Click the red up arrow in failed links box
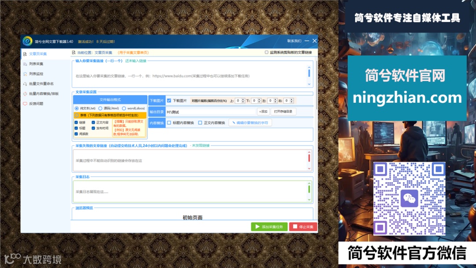 pos(309,153)
